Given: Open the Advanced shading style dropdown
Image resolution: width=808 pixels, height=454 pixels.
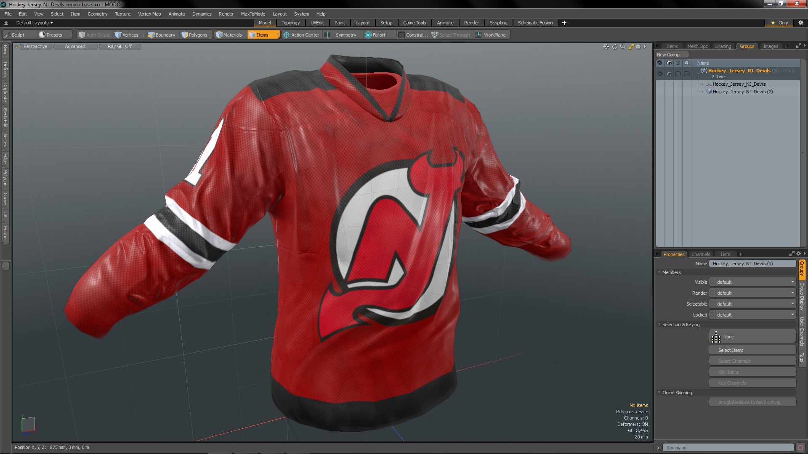Looking at the screenshot, I should [75, 47].
